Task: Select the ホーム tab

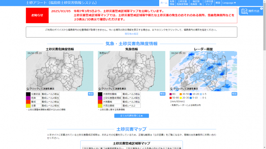Action: (x=164, y=3)
